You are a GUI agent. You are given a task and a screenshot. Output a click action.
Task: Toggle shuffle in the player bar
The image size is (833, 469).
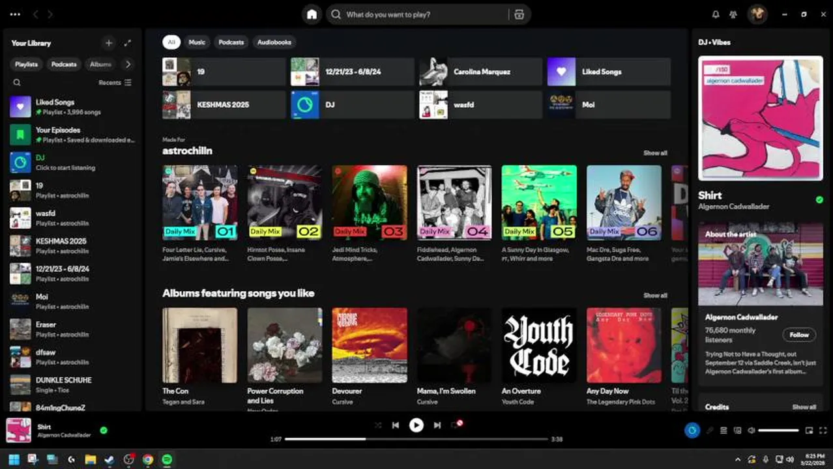pyautogui.click(x=378, y=425)
